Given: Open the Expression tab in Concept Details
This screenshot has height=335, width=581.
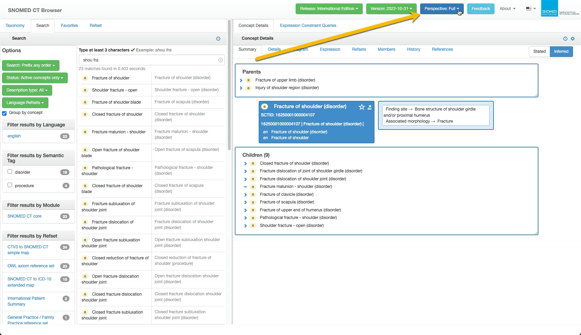Looking at the screenshot, I should pyautogui.click(x=330, y=49).
